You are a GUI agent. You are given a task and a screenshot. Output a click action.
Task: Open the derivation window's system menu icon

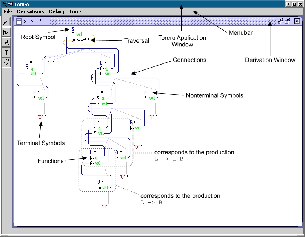(x=19, y=22)
